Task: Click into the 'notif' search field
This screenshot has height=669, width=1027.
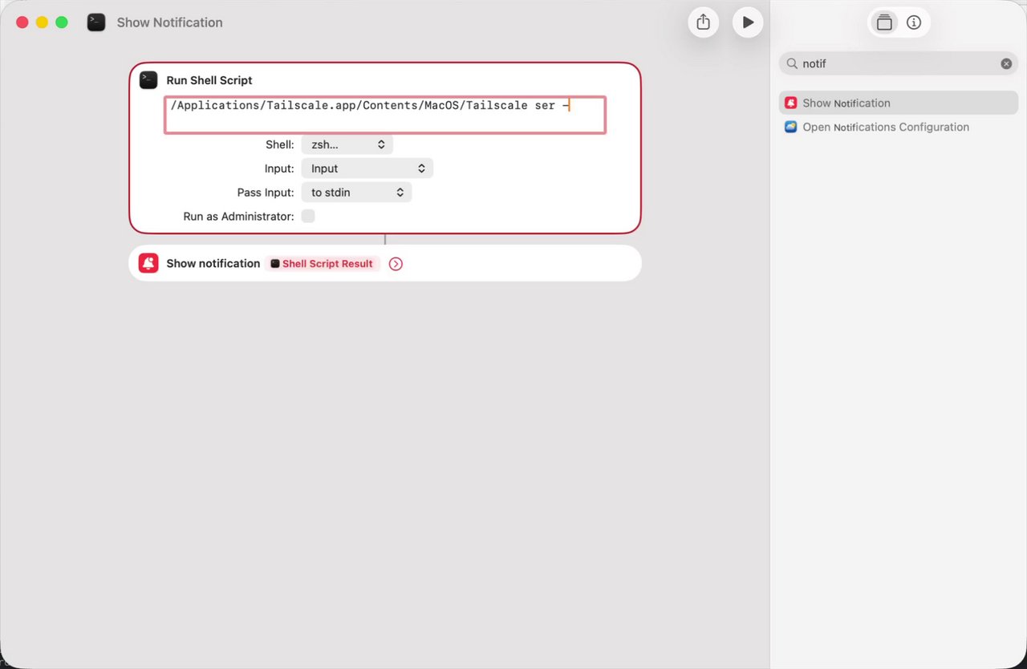Action: click(899, 63)
